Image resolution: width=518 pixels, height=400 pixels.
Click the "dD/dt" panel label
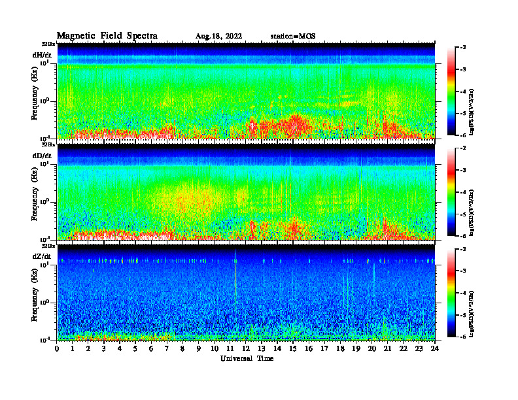tap(42, 156)
